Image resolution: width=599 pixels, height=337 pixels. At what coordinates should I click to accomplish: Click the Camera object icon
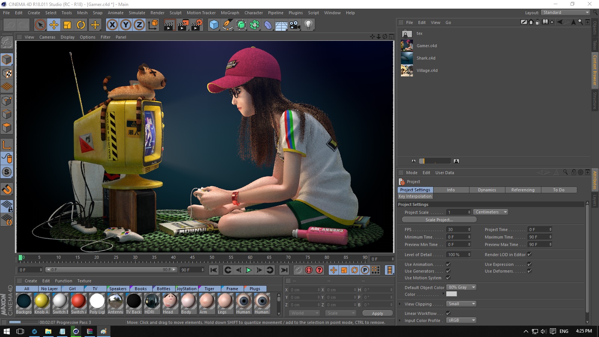pyautogui.click(x=295, y=25)
